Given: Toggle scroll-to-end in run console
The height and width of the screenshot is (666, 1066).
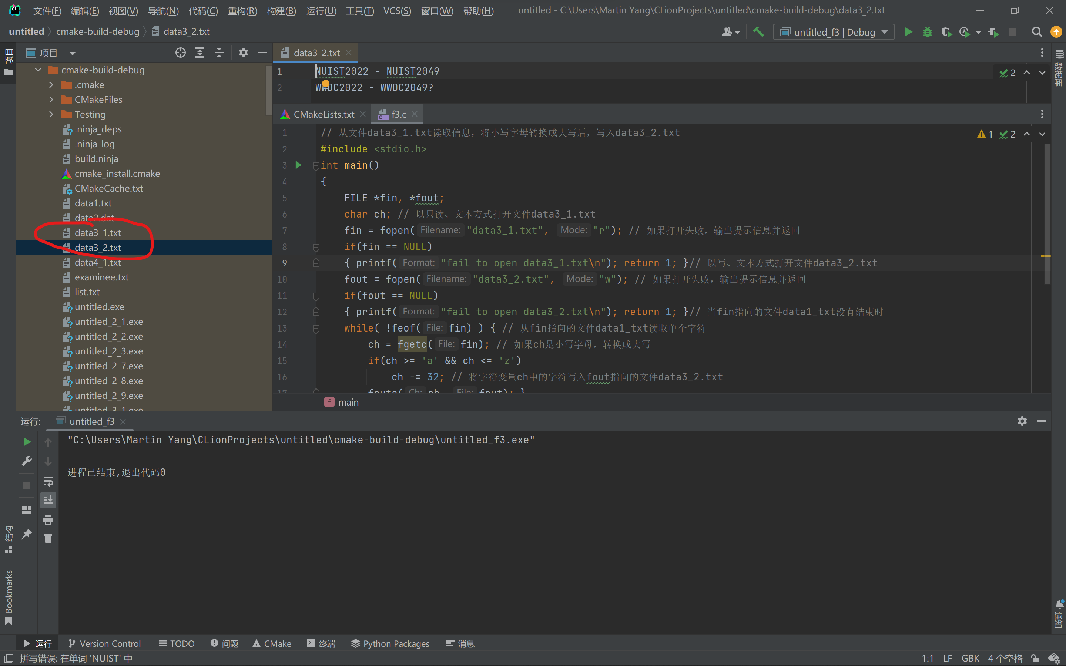Looking at the screenshot, I should (x=48, y=500).
